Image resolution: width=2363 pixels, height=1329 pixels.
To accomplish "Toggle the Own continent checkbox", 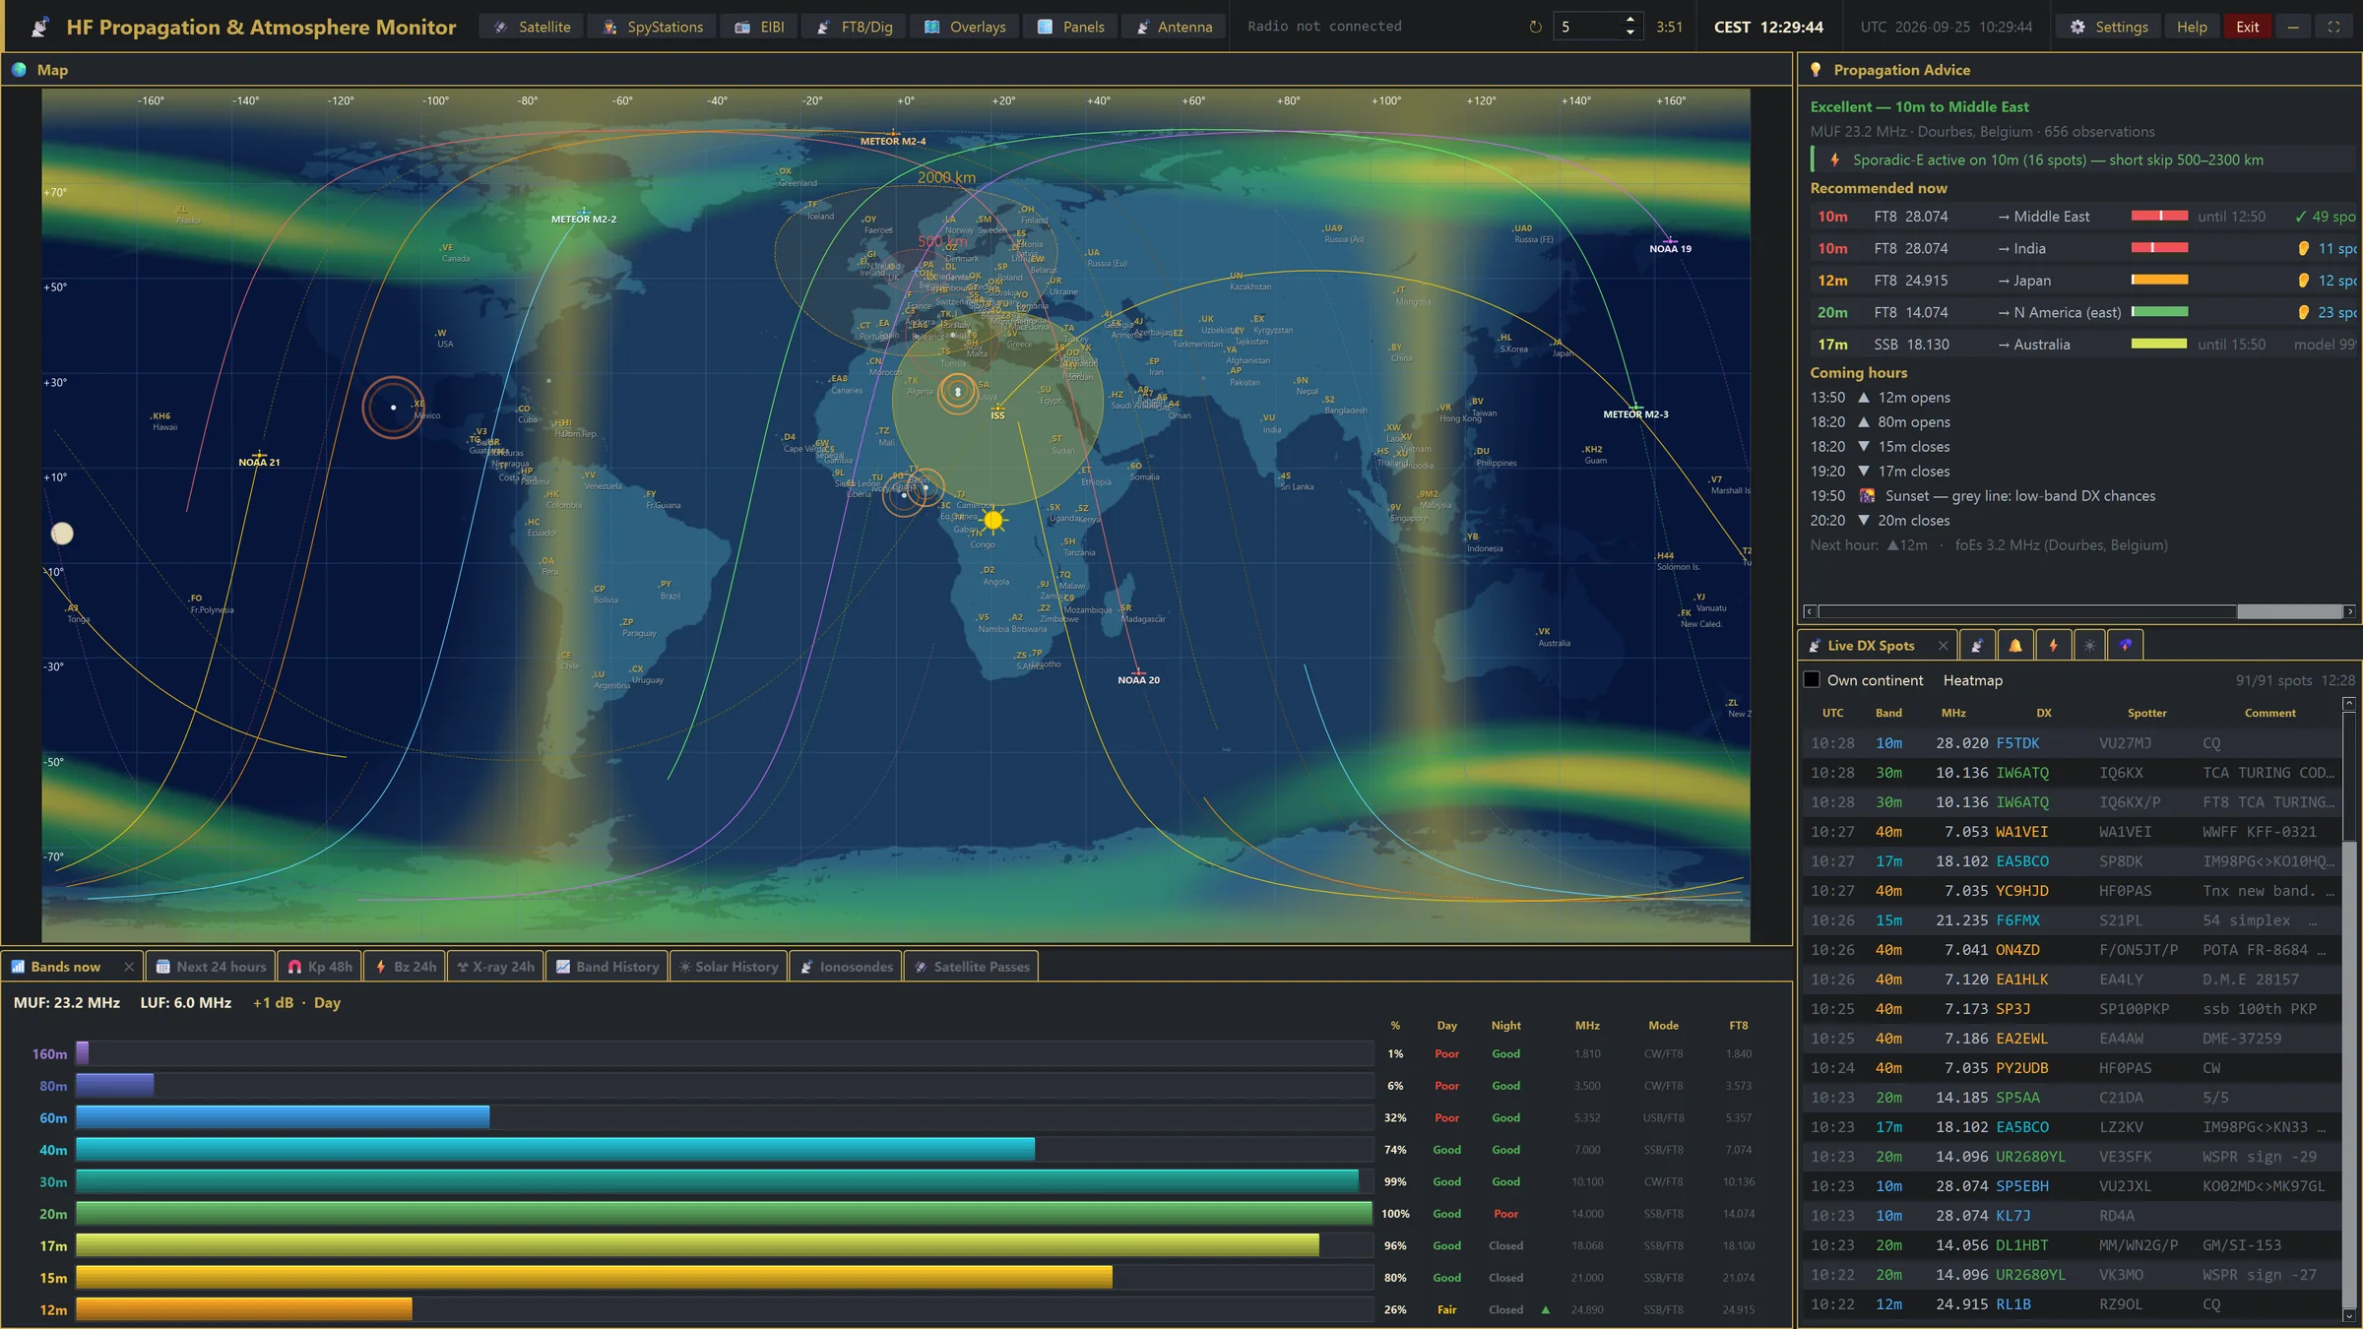I will pyautogui.click(x=1812, y=679).
